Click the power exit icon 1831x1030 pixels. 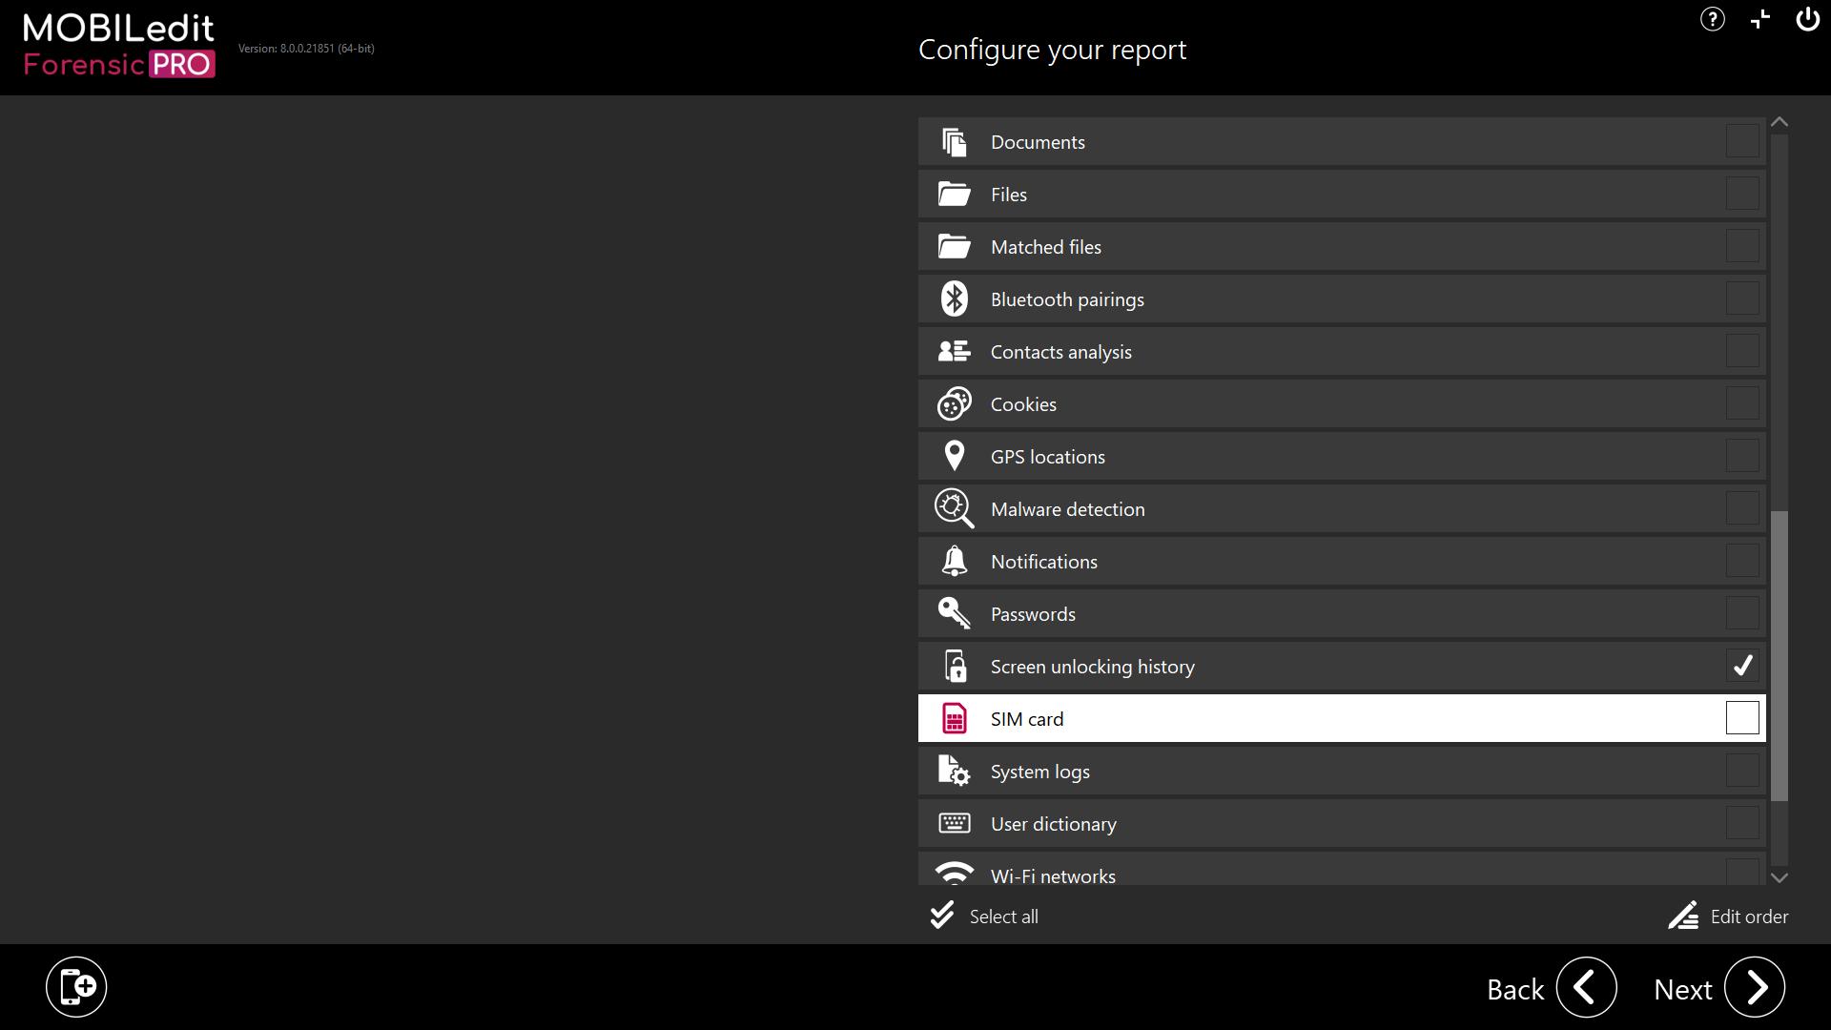[1807, 19]
